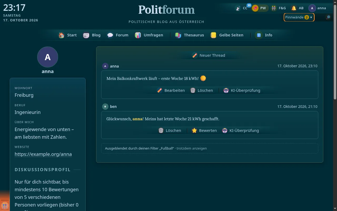Click the trash icon on ben's post
This screenshot has width=337, height=211.
click(x=161, y=131)
